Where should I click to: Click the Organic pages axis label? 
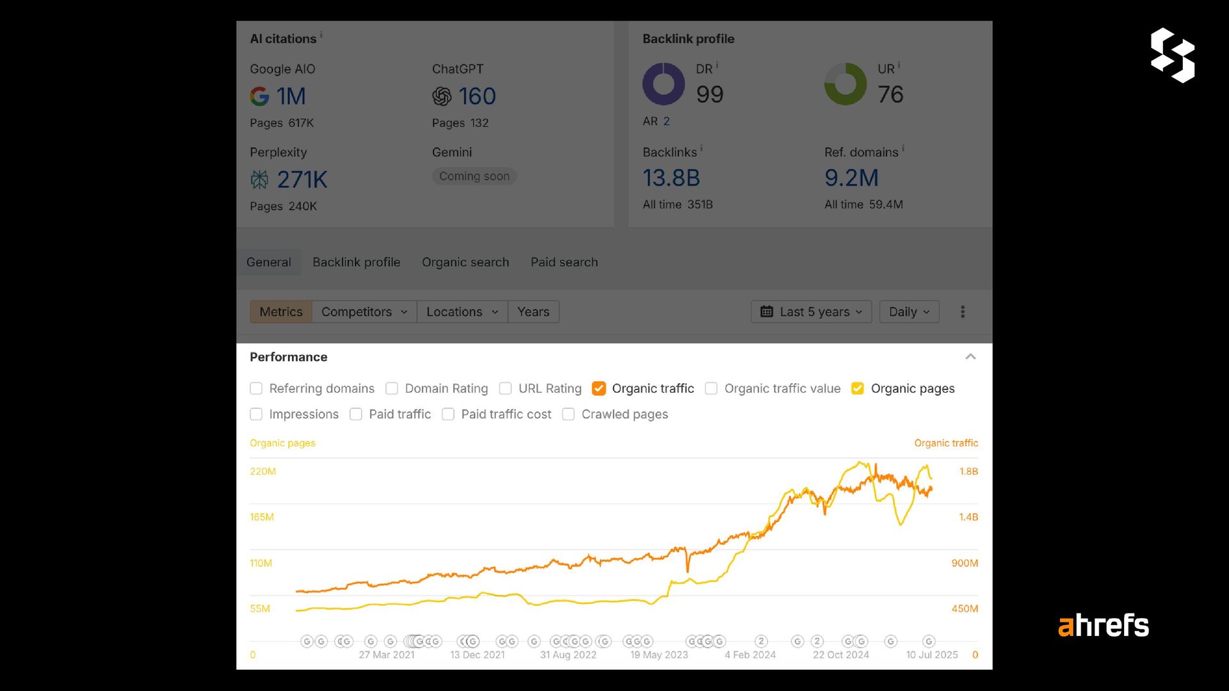click(282, 443)
